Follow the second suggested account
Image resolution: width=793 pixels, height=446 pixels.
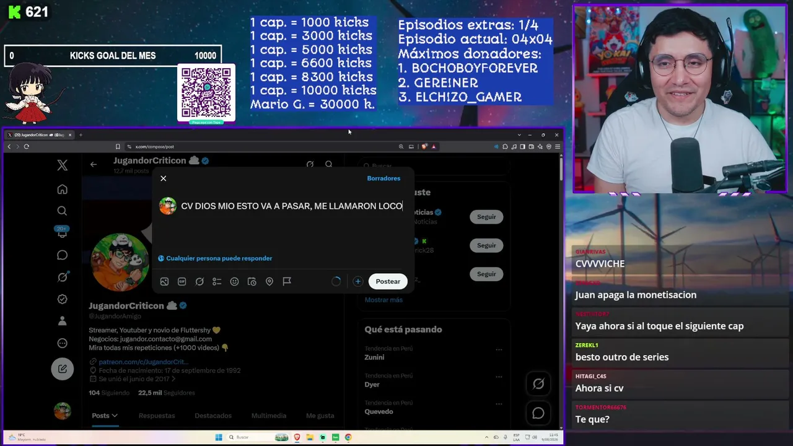point(486,245)
